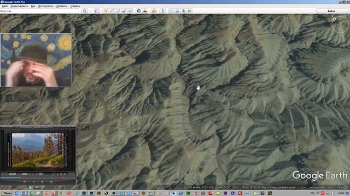Open the Добавить menu

click(62, 6)
